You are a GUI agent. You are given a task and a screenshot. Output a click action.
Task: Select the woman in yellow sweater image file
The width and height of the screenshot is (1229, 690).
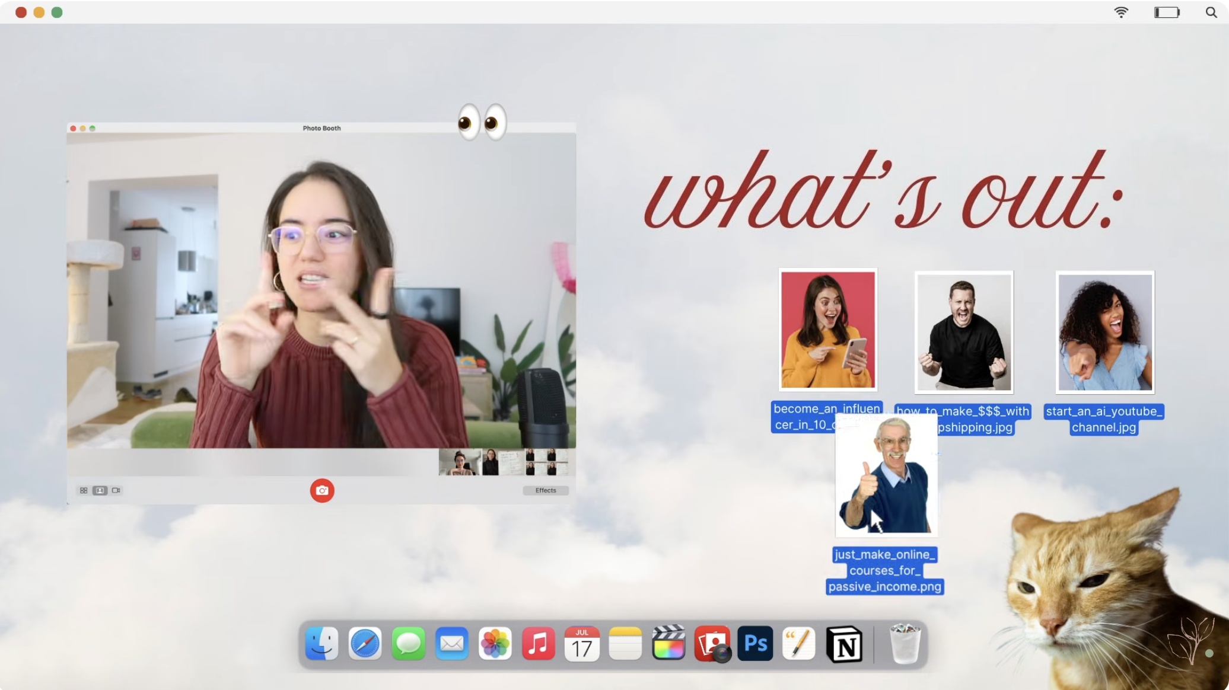pos(827,330)
